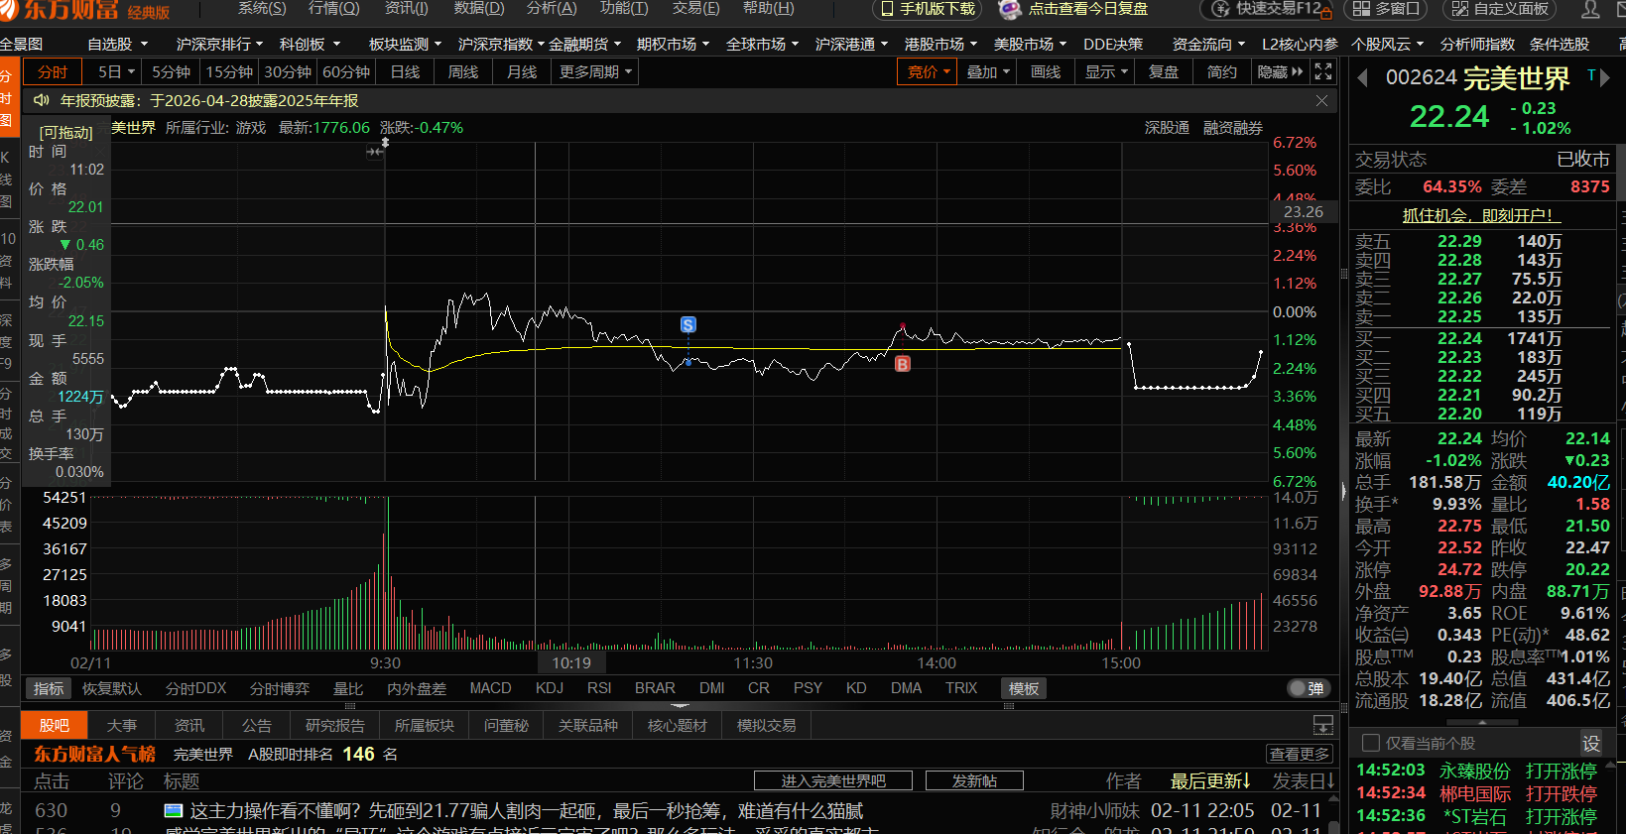Click 深股通 tag on chart
The width and height of the screenshot is (1626, 834).
(1167, 128)
